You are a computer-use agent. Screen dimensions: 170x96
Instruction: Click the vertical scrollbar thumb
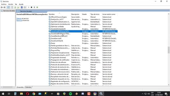pos(169,50)
